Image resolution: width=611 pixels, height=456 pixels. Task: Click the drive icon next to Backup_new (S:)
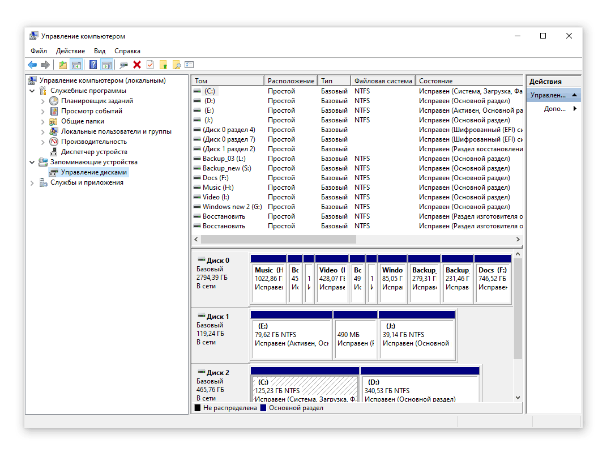[197, 168]
